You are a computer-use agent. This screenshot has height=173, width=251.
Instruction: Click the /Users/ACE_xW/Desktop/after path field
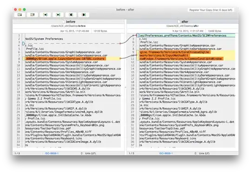click(x=183, y=26)
